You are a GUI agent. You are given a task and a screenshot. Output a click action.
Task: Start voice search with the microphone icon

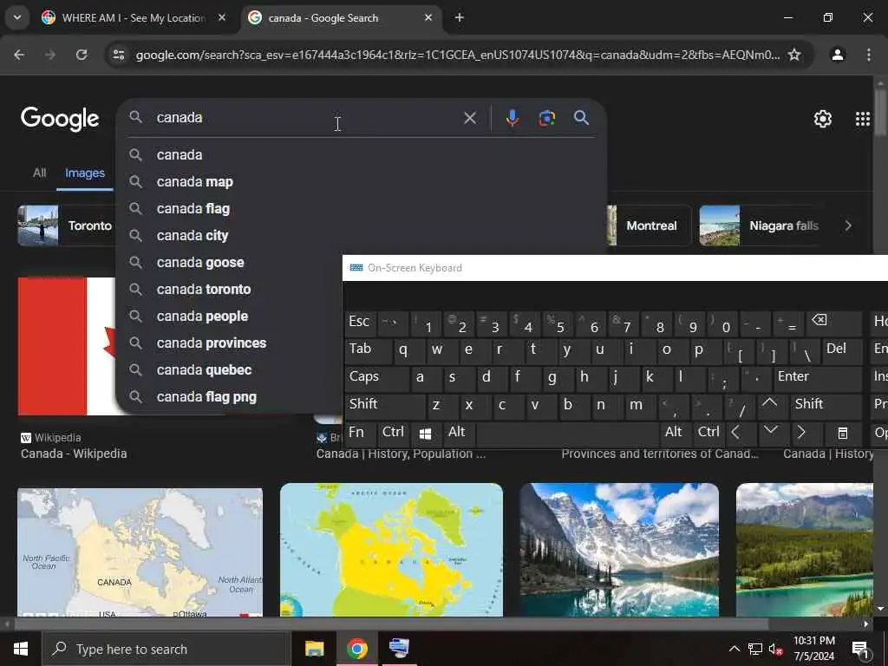pyautogui.click(x=513, y=118)
